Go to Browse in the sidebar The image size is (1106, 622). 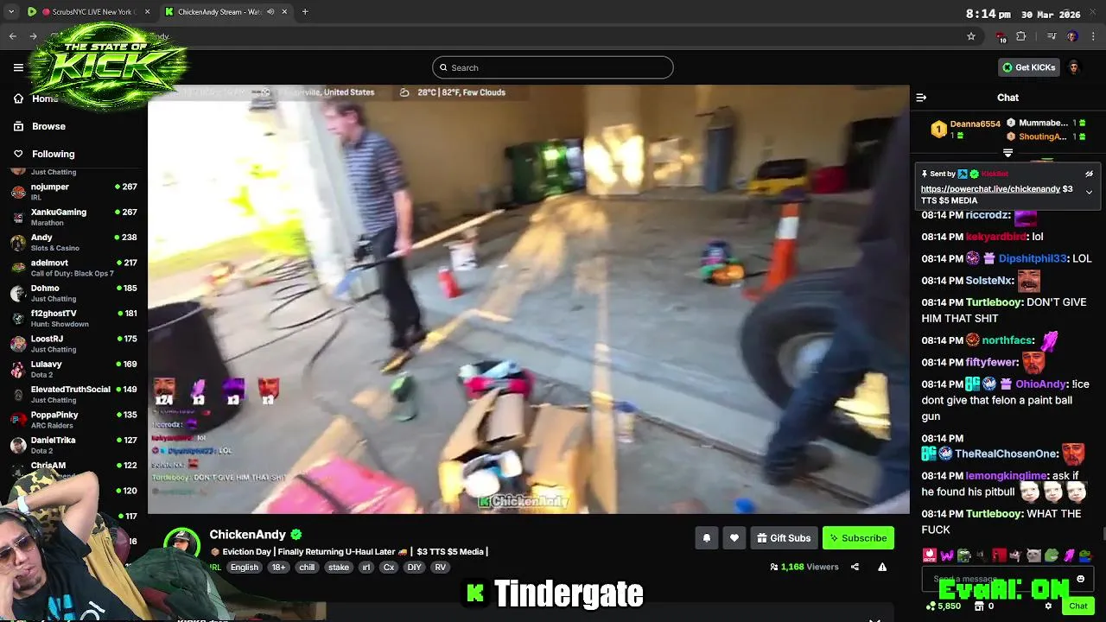coord(48,126)
